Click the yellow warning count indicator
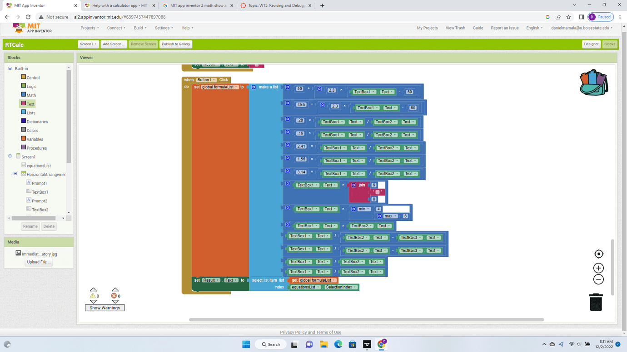 click(x=93, y=296)
